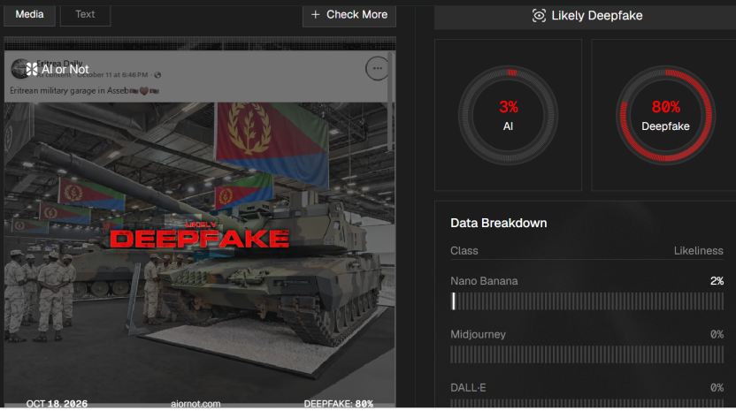Click the 'DEEPFAKE: 80%' footer text

[x=339, y=404]
